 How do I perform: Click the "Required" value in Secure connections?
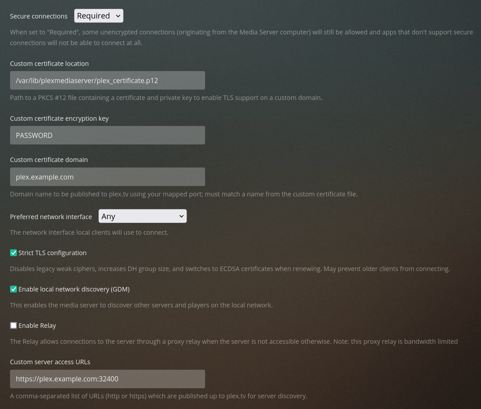tap(94, 16)
